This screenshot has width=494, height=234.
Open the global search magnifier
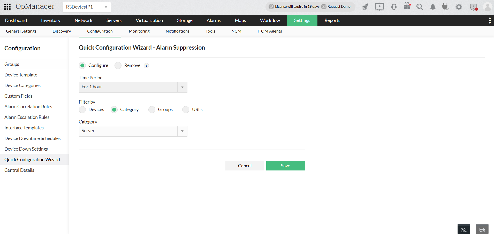coord(420,7)
